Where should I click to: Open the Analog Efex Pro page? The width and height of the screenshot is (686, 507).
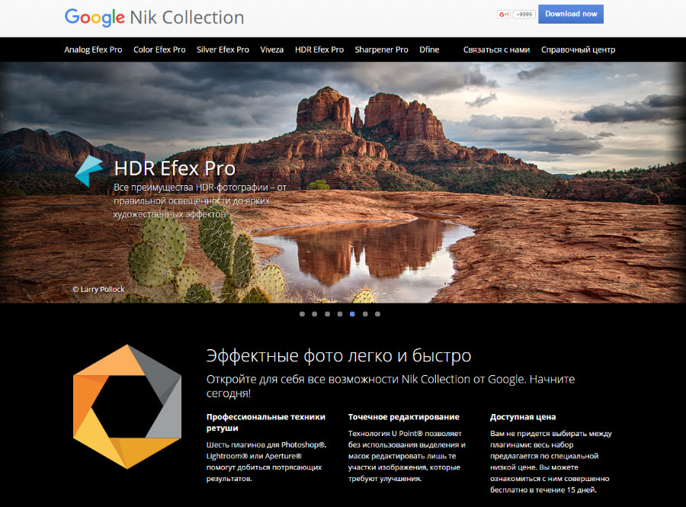(93, 50)
